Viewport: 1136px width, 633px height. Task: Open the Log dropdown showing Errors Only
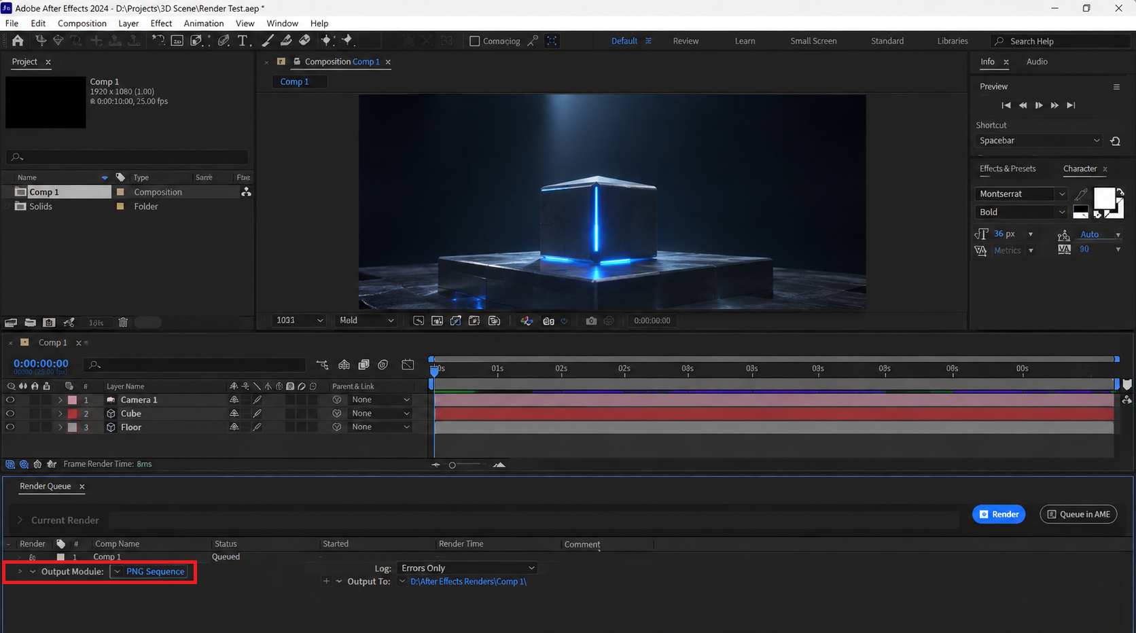click(x=467, y=568)
